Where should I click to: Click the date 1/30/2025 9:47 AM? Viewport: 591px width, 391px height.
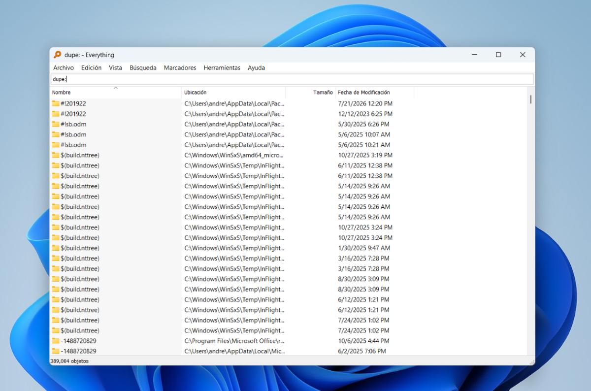click(x=364, y=248)
